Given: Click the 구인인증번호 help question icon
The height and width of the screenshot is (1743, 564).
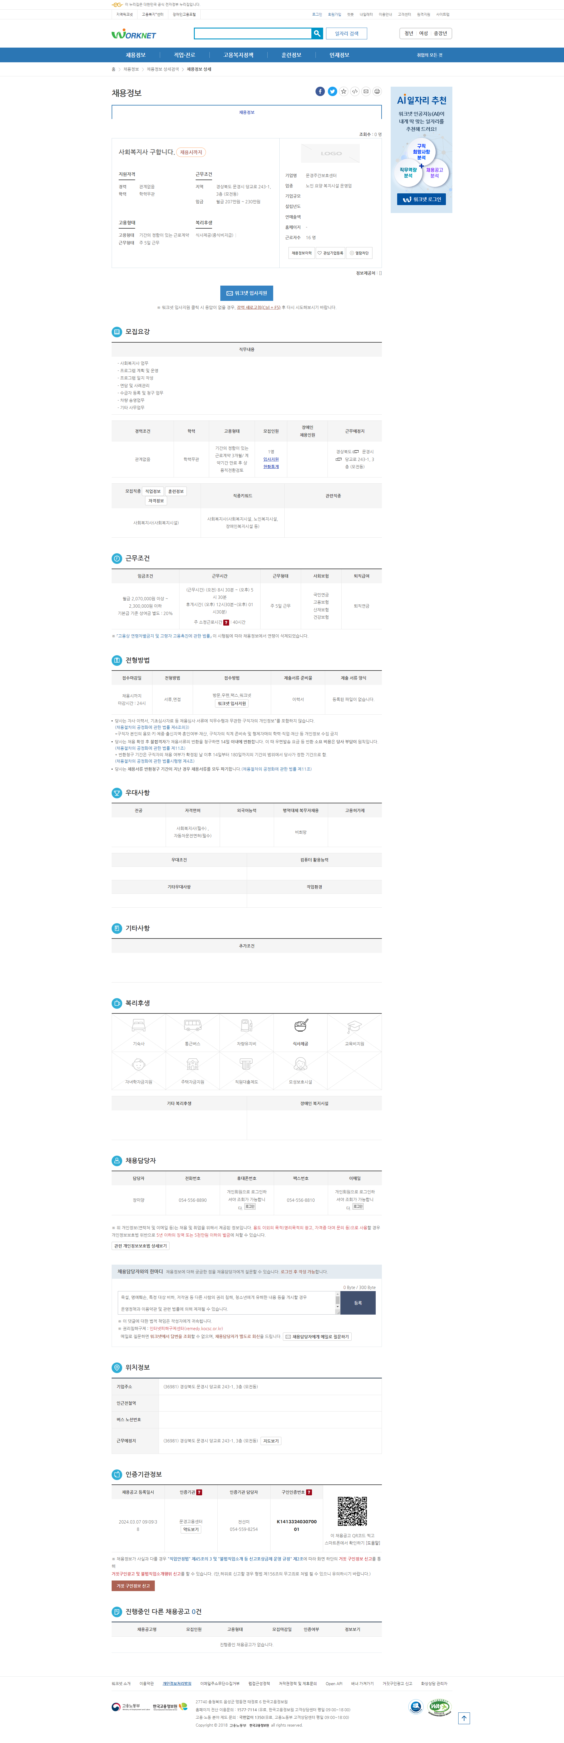Looking at the screenshot, I should click(x=309, y=1492).
